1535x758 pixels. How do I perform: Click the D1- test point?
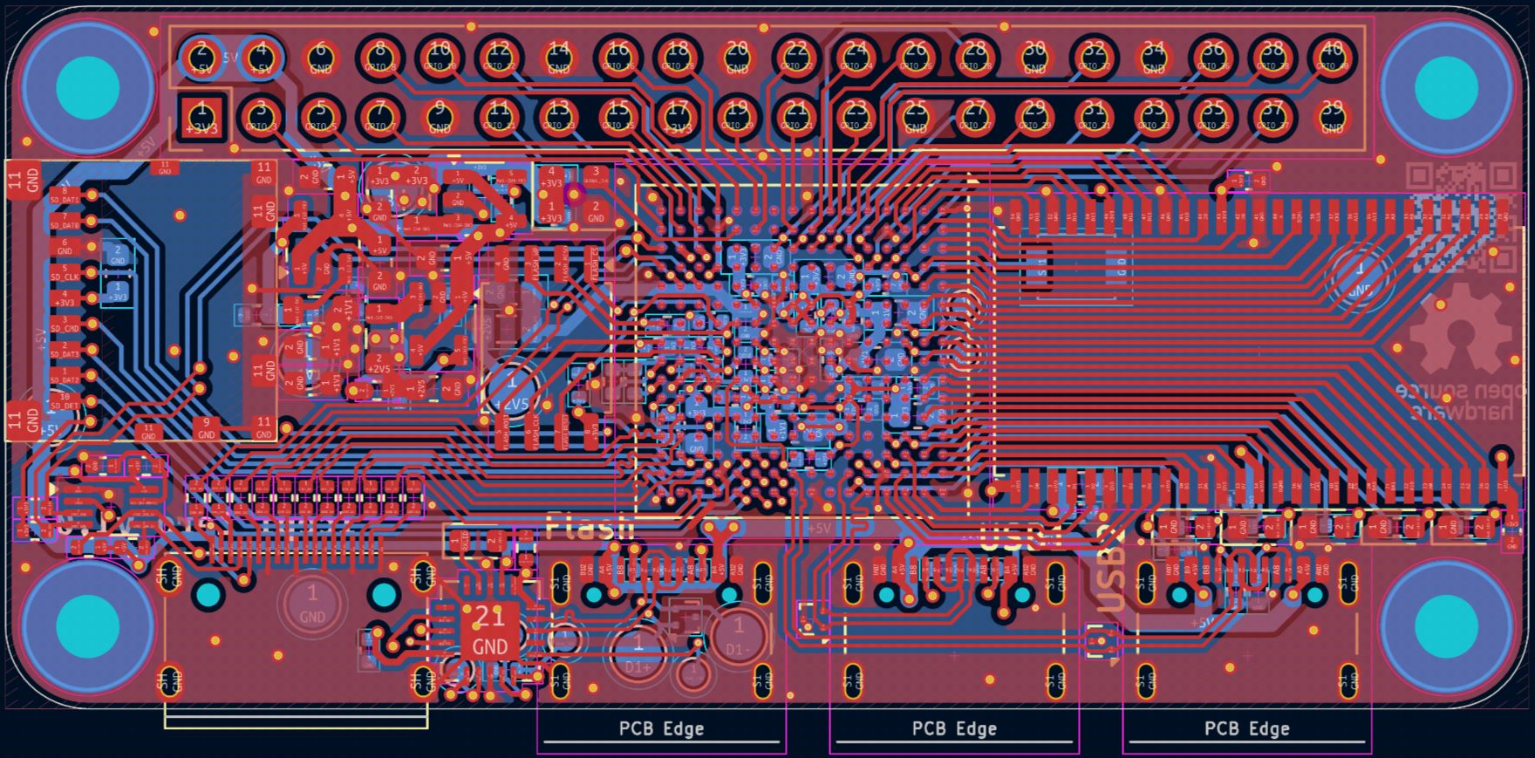click(x=738, y=635)
